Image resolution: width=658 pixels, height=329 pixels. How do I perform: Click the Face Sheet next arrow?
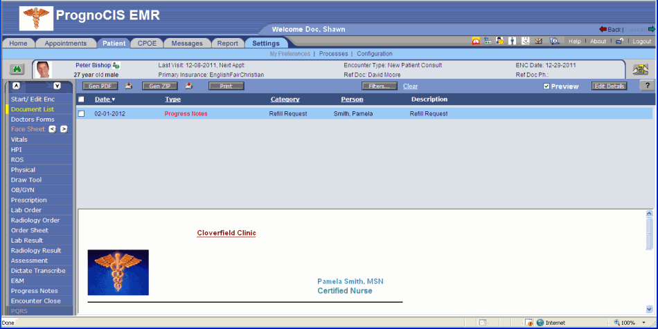coord(64,129)
